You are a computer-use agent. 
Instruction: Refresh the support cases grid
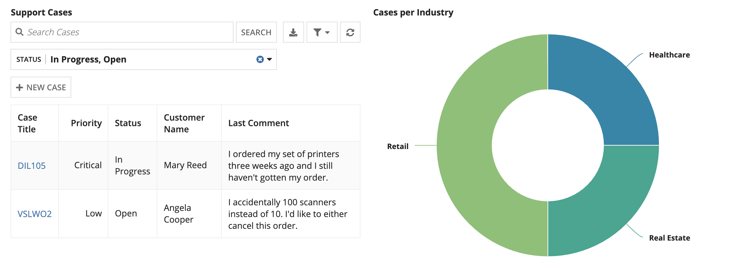point(350,32)
